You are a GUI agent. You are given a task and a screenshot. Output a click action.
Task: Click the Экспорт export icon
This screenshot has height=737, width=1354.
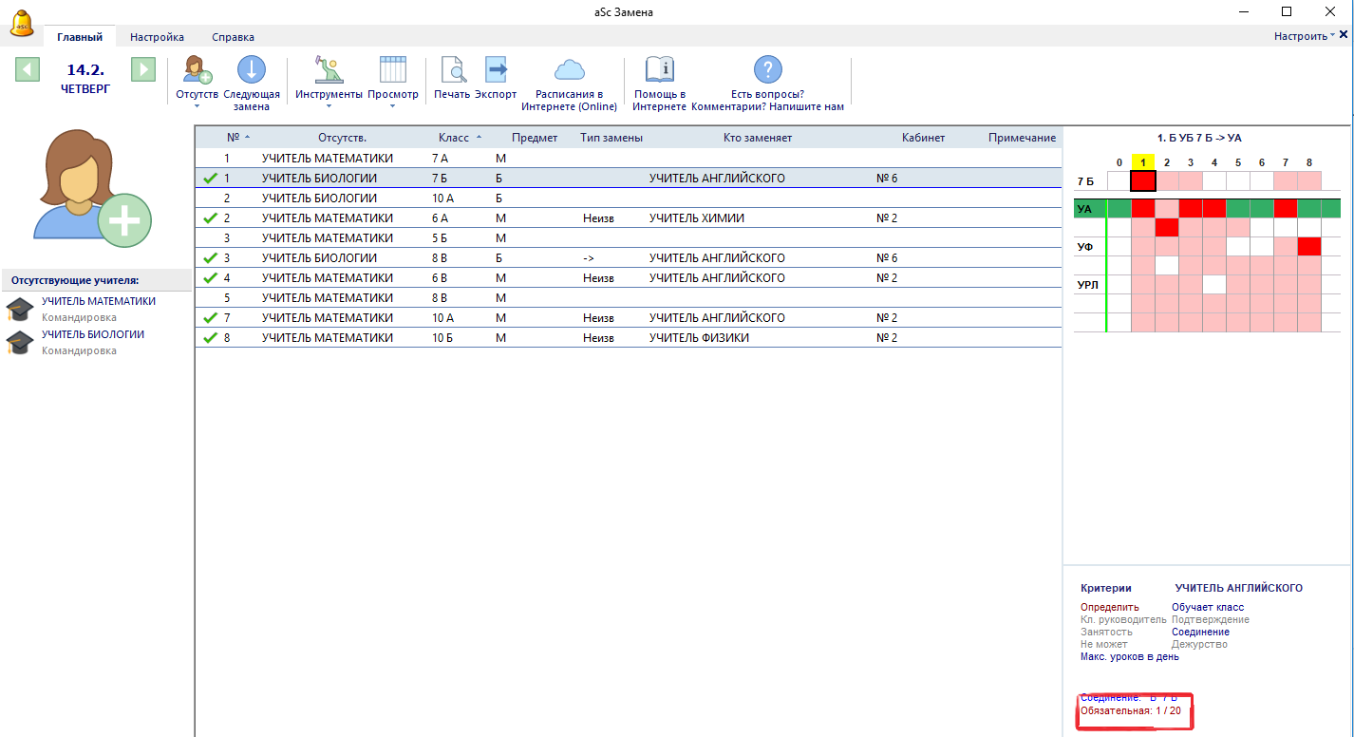coord(496,70)
